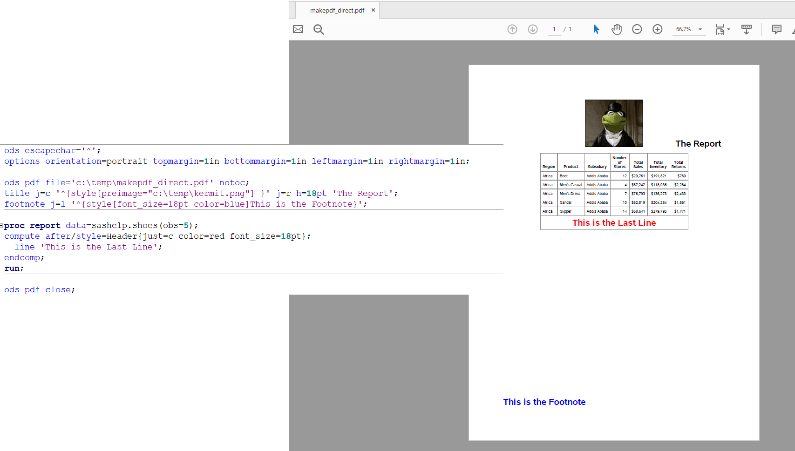
Task: Zoom in with the plus icon
Action: pos(658,29)
